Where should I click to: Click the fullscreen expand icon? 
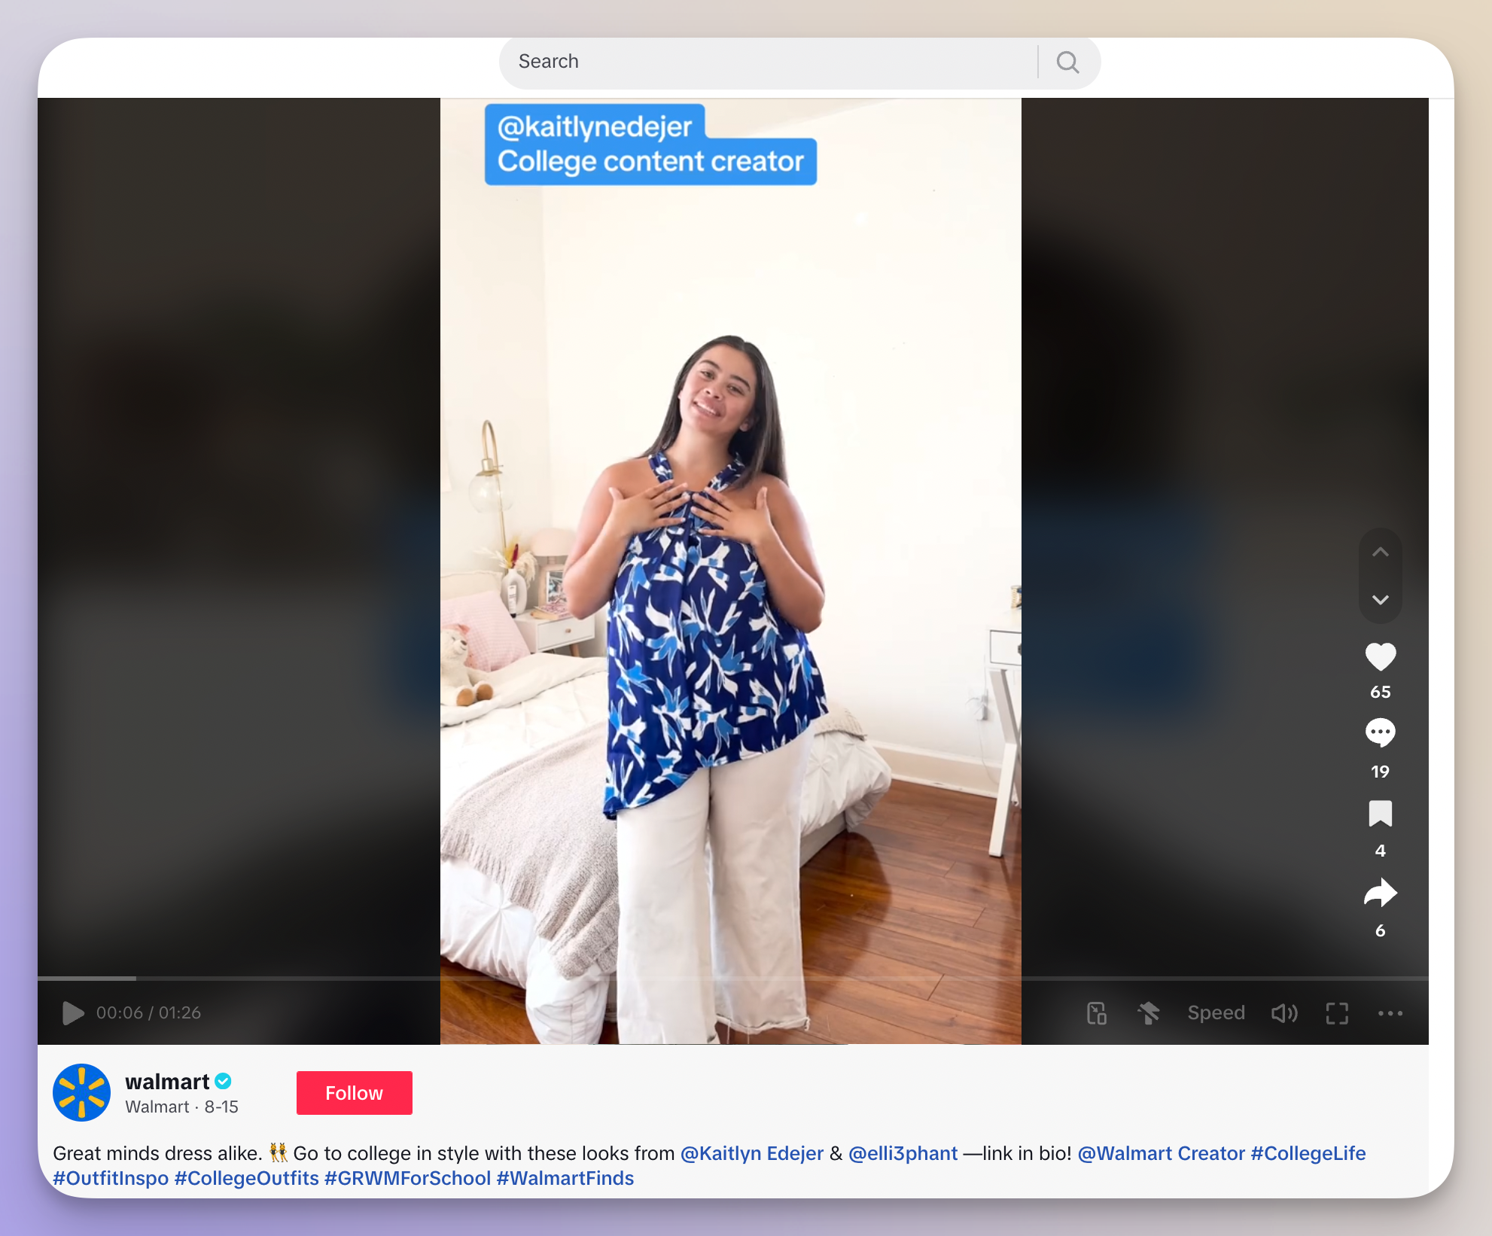[1336, 1012]
